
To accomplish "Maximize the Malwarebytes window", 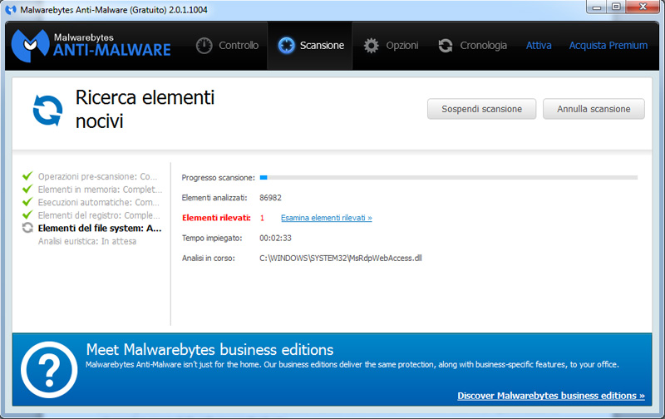I will [x=616, y=7].
